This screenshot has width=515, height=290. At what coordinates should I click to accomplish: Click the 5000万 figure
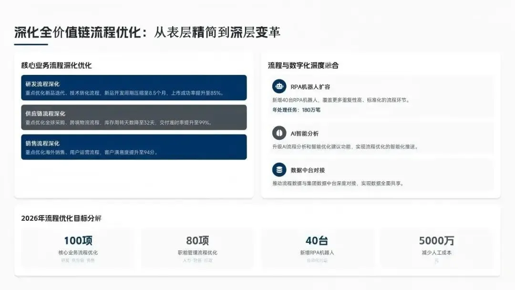pyautogui.click(x=436, y=240)
